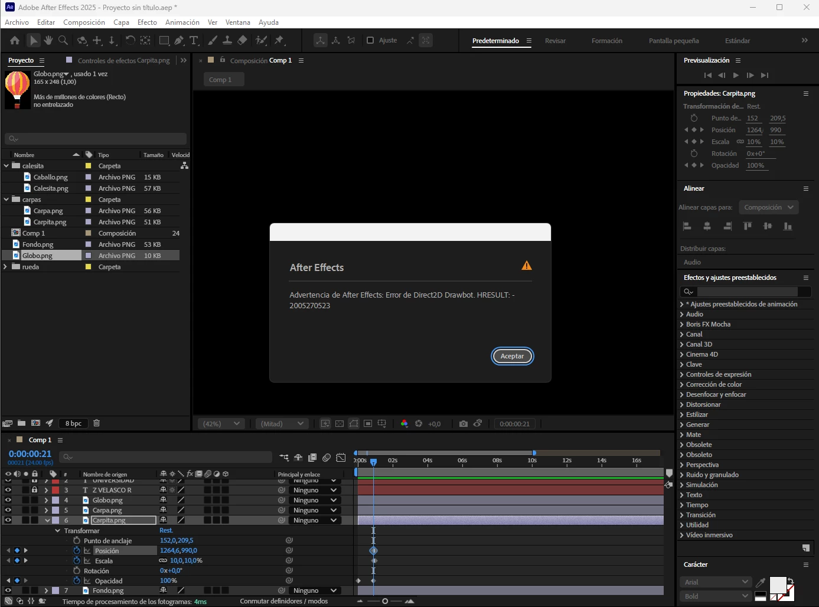Toggle the Escala stopwatch in the timeline

point(77,560)
